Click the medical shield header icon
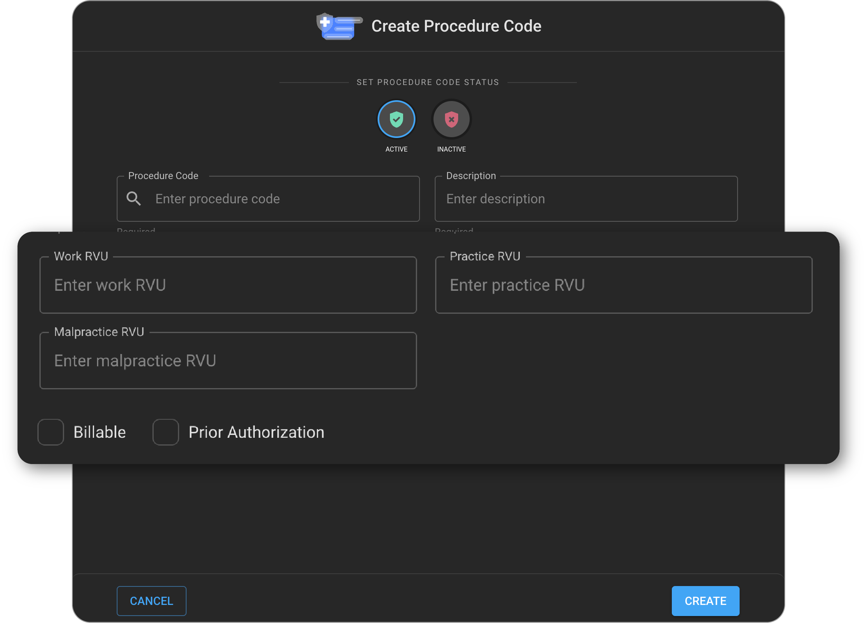 click(x=338, y=26)
